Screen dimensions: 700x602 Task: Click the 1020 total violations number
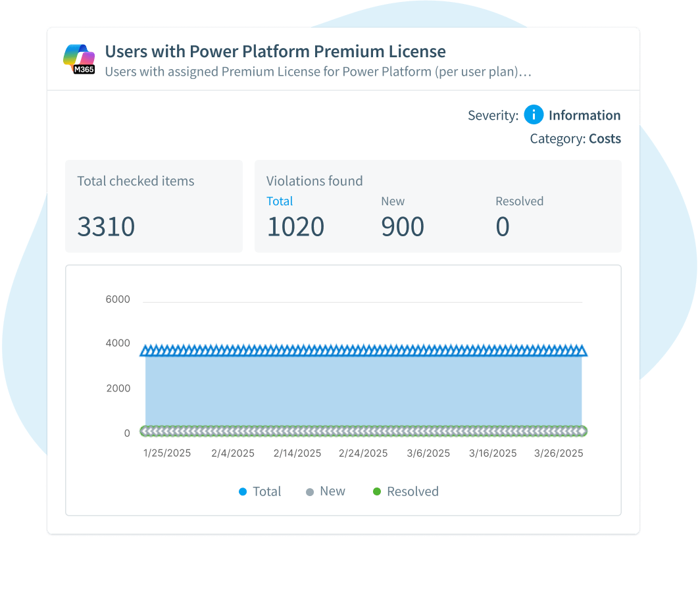click(x=295, y=226)
